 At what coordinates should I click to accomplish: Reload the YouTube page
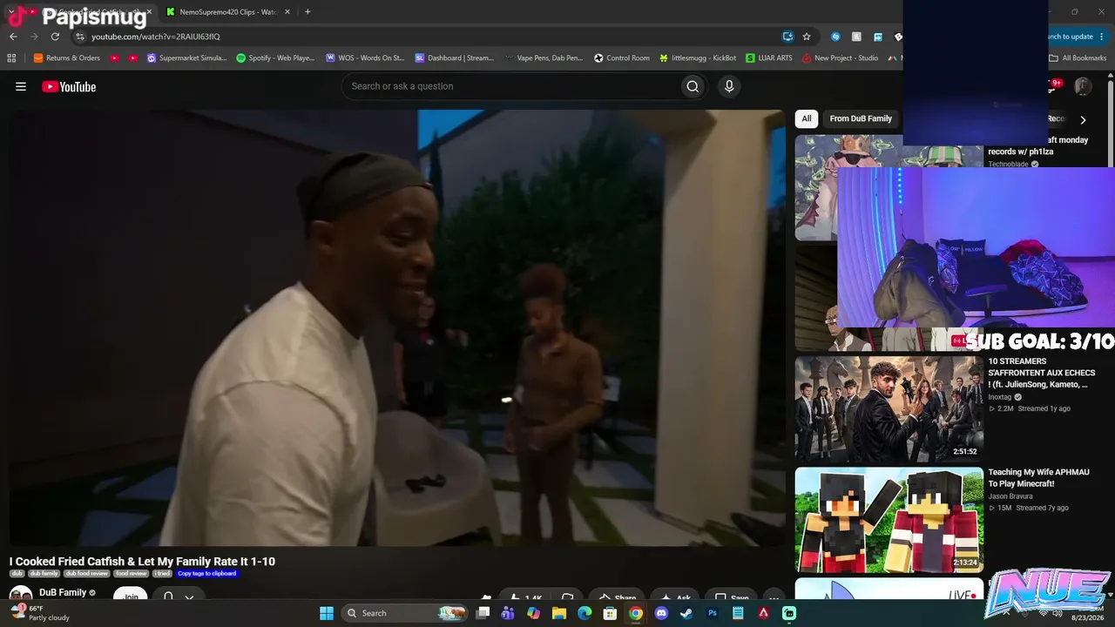point(55,37)
